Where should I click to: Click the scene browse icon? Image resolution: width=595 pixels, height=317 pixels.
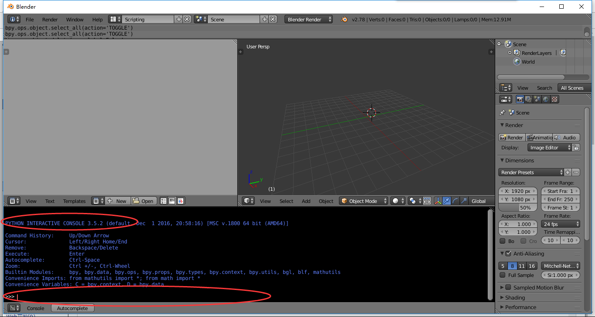coord(201,19)
